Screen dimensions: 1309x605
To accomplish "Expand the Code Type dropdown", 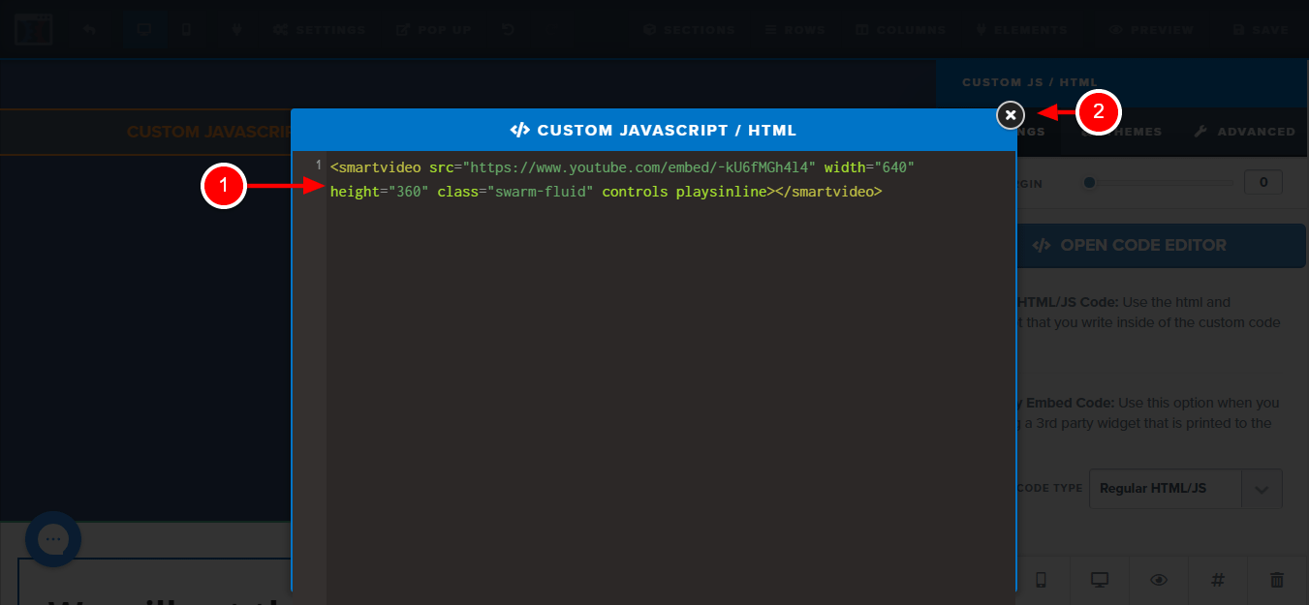I will (x=1185, y=489).
